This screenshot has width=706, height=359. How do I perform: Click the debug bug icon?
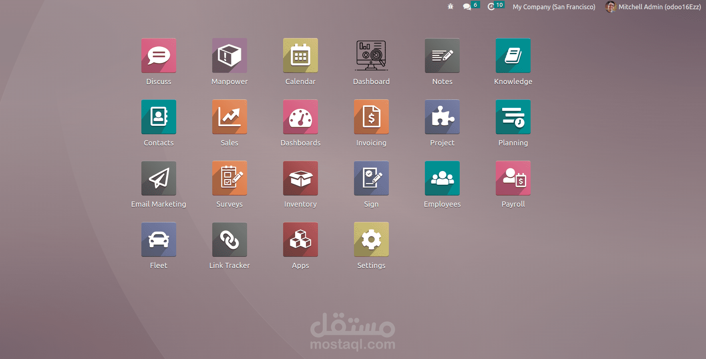(451, 6)
